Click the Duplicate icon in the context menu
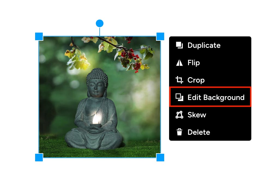The height and width of the screenshot is (182, 275). [x=179, y=45]
